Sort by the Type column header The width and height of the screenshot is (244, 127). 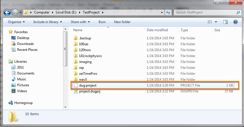tap(184, 30)
